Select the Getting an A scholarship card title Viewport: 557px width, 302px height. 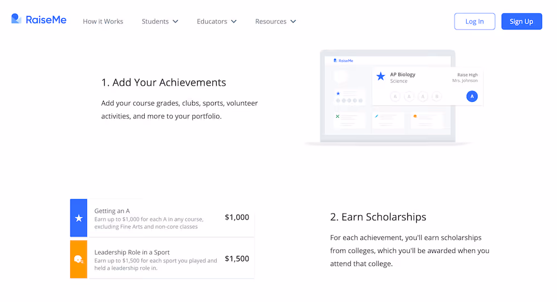point(112,211)
